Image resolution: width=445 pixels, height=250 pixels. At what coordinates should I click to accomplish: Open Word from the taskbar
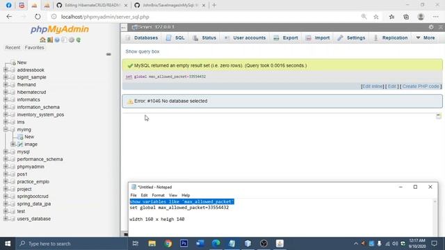200,244
